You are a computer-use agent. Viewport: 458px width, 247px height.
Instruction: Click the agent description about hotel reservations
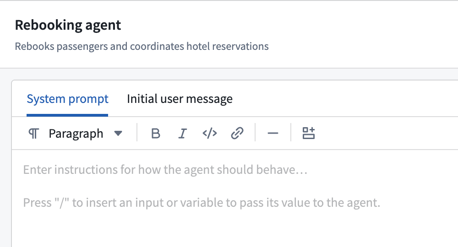tap(142, 46)
